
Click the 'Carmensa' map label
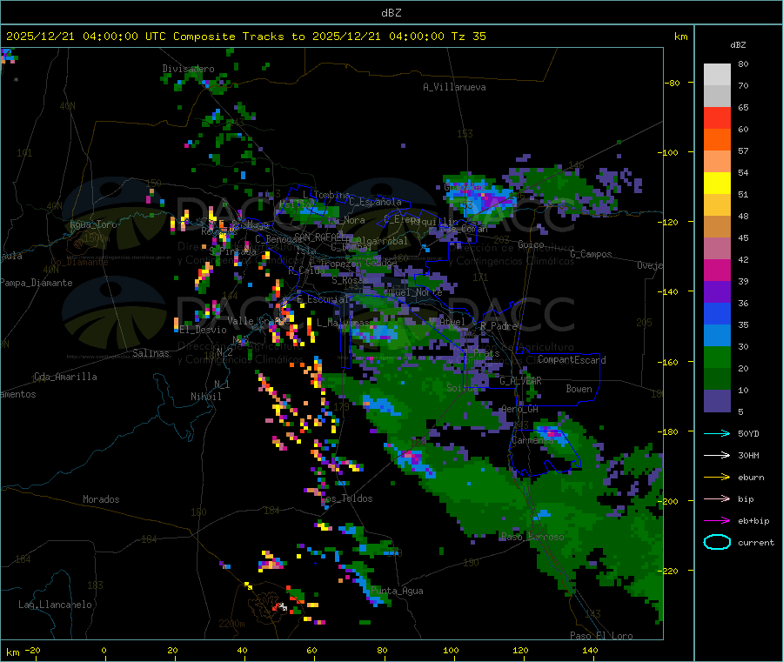pos(532,440)
